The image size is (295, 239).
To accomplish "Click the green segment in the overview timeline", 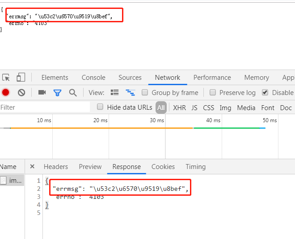I will tap(227, 128).
